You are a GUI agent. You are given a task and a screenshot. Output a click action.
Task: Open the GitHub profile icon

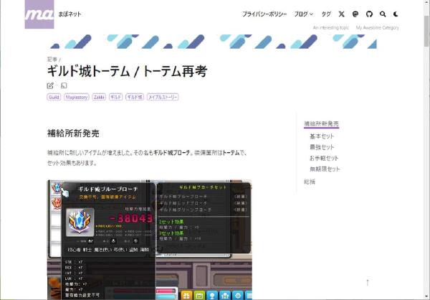(x=369, y=14)
